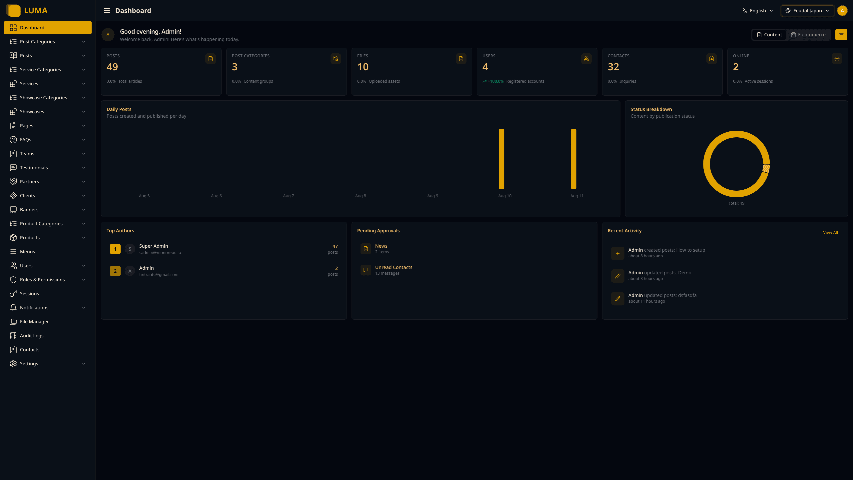The height and width of the screenshot is (480, 853).
Task: Open Menus in the sidebar
Action: [48, 252]
